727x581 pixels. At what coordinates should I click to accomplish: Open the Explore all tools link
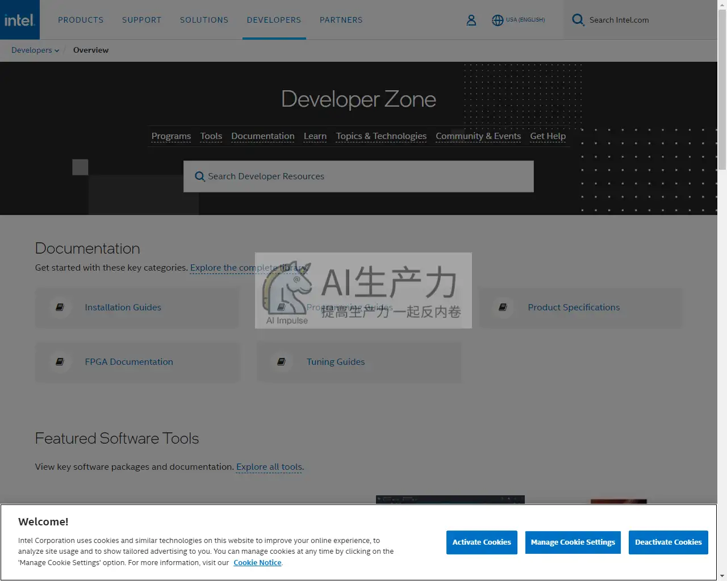269,467
